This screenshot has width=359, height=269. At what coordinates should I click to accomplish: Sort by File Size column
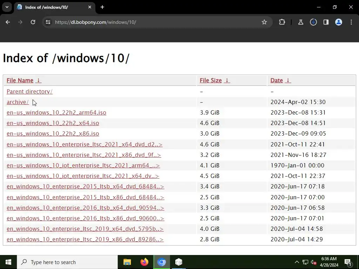pos(215,81)
